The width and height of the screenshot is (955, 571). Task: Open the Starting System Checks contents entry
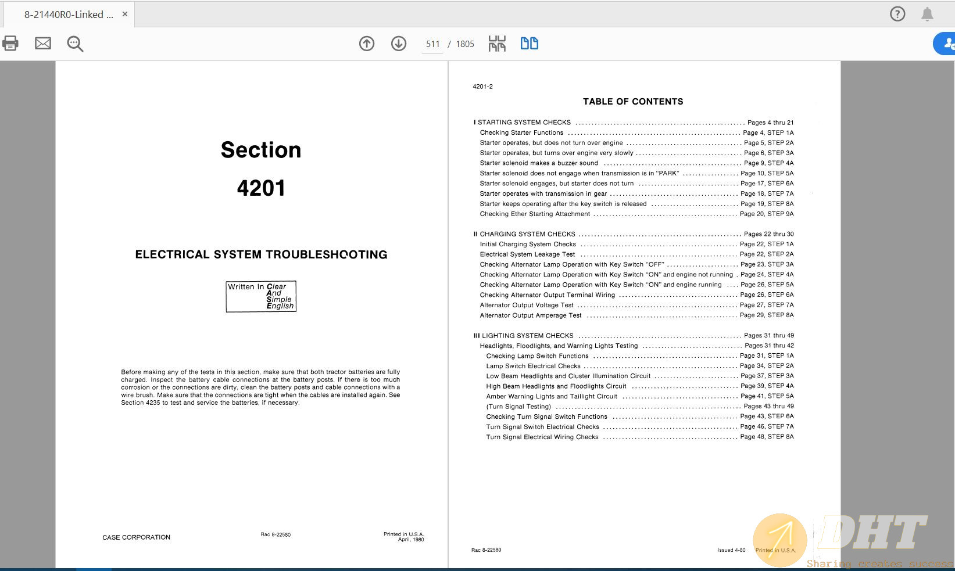(524, 123)
